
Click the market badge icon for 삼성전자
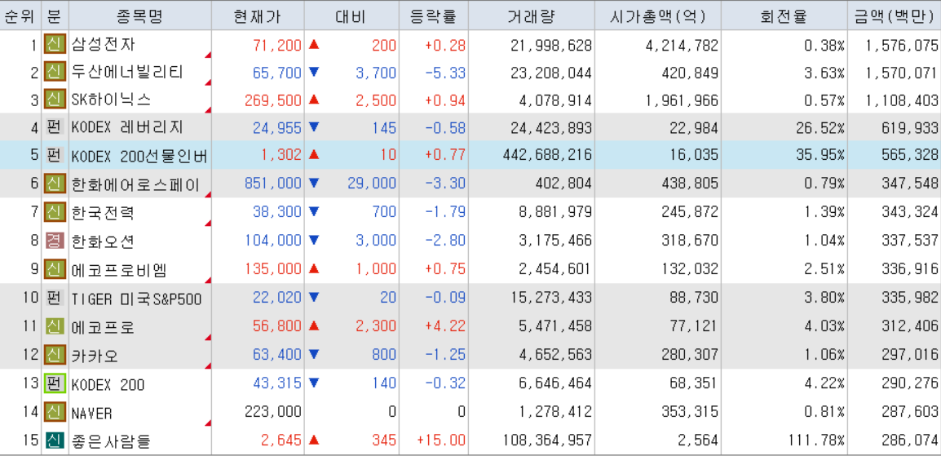(55, 46)
